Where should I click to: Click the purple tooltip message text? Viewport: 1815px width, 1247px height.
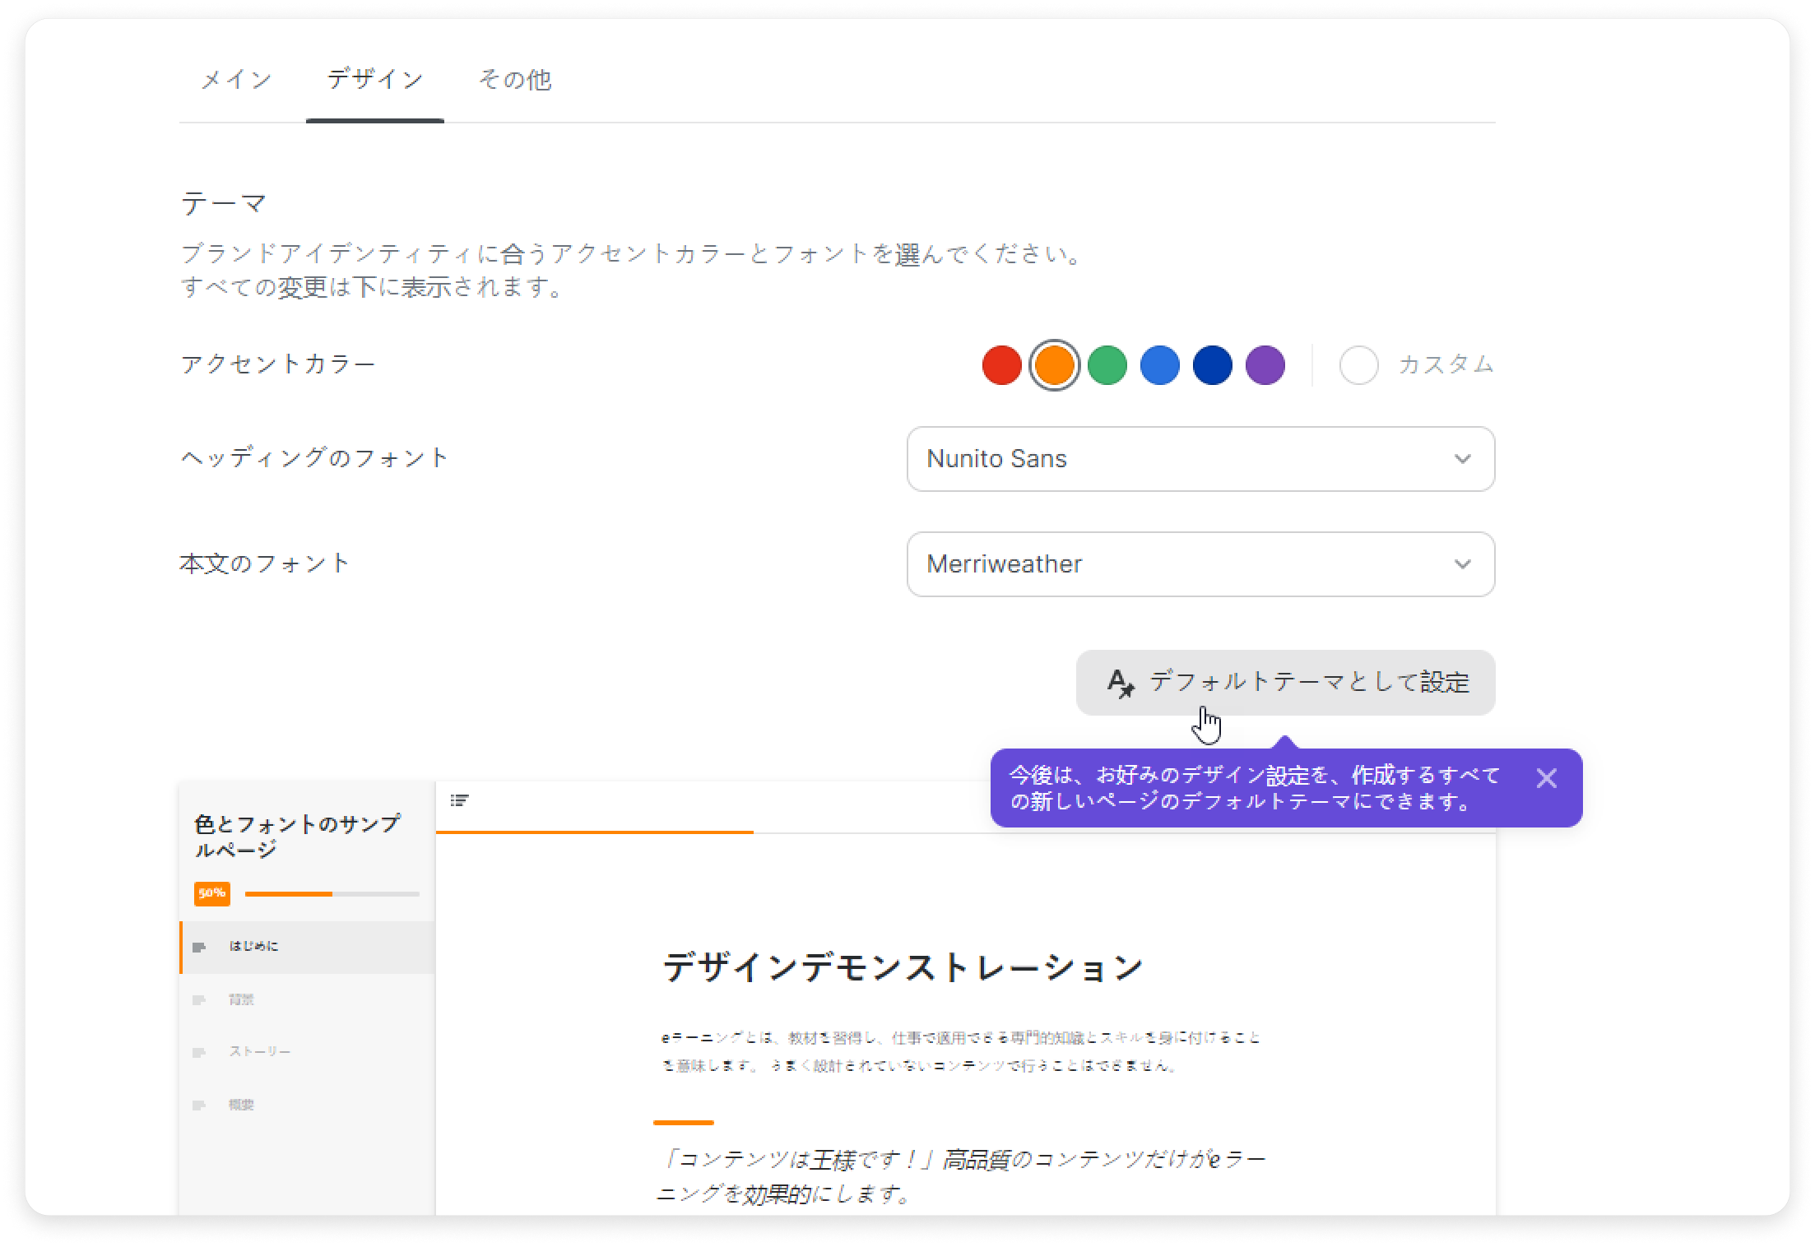point(1255,788)
